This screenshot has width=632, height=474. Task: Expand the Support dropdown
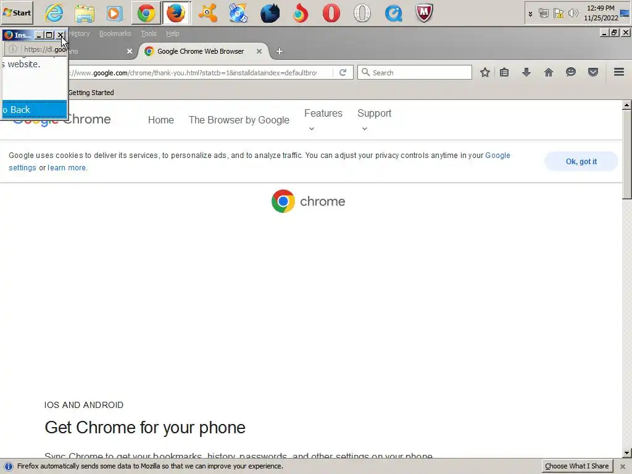[x=375, y=120]
